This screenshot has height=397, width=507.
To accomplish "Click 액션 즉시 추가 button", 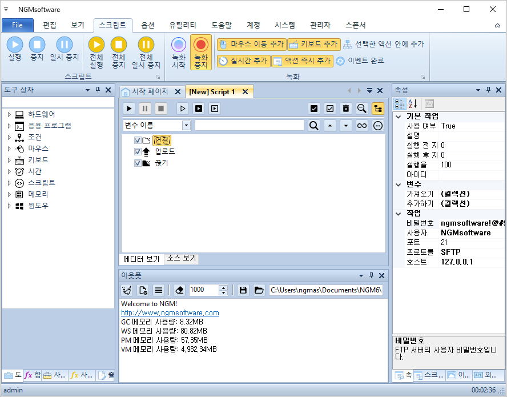I will pyautogui.click(x=303, y=61).
